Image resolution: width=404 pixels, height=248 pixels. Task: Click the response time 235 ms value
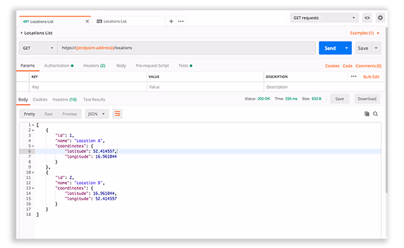pos(291,98)
